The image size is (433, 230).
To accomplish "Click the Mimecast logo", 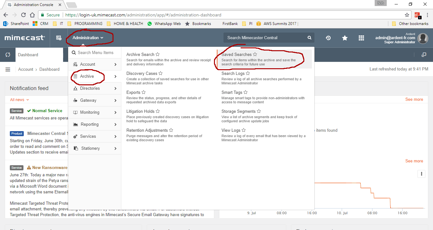I will (x=25, y=38).
